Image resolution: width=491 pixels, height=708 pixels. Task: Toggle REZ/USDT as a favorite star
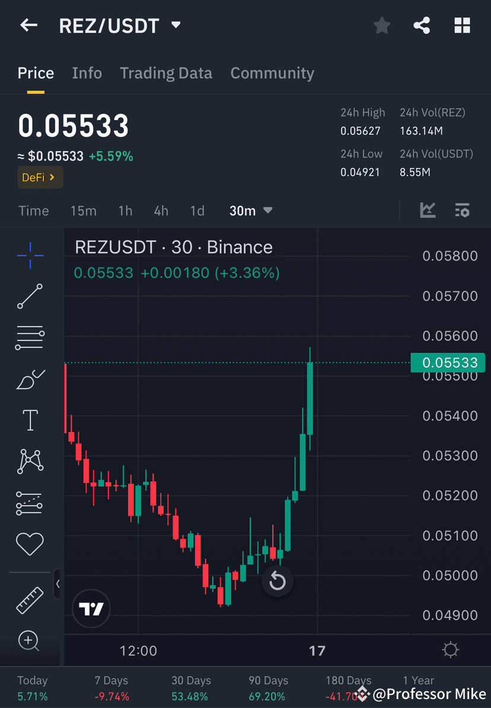tap(381, 25)
